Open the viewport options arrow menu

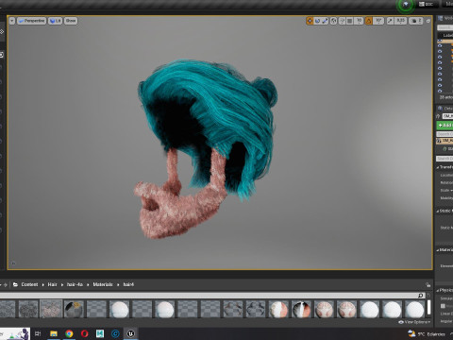[x=12, y=21]
